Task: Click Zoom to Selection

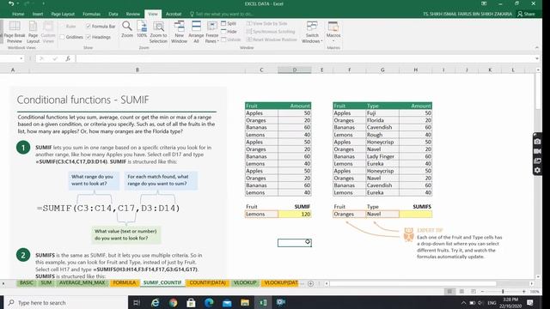Action: 158,32
